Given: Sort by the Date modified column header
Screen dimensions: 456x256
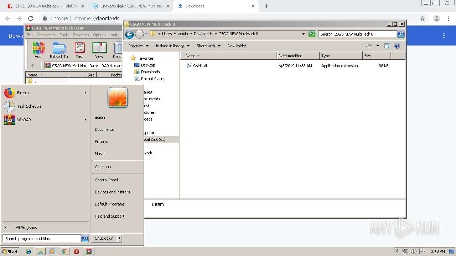Looking at the screenshot, I should [298, 56].
